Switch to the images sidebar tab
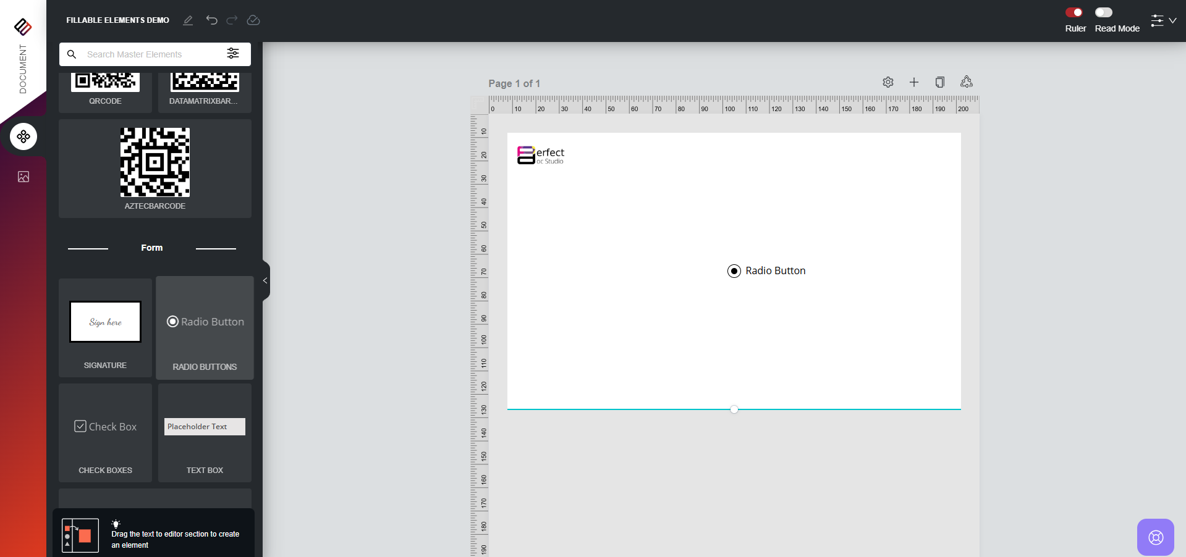The height and width of the screenshot is (557, 1186). 23,177
